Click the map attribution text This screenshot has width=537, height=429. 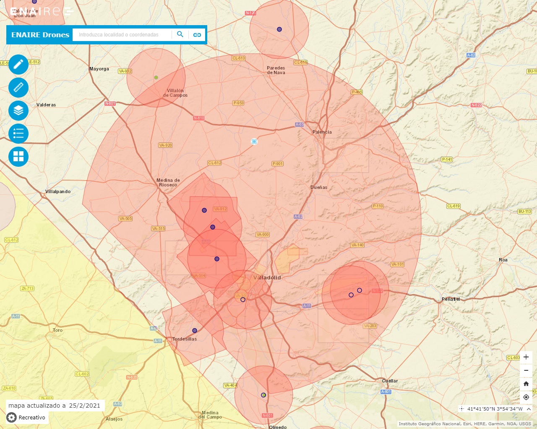pos(464,424)
